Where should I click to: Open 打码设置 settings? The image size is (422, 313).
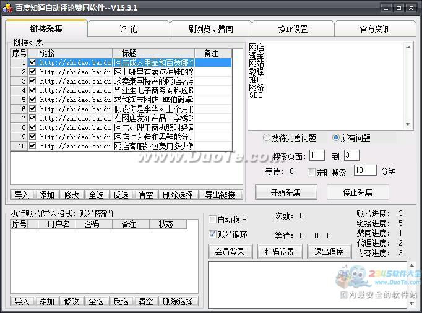(280, 252)
